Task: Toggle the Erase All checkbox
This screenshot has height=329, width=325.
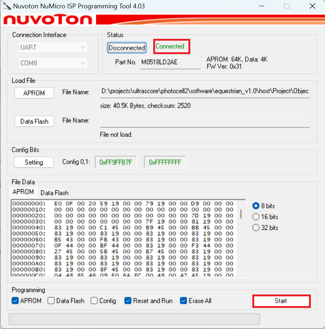Action: [183, 301]
